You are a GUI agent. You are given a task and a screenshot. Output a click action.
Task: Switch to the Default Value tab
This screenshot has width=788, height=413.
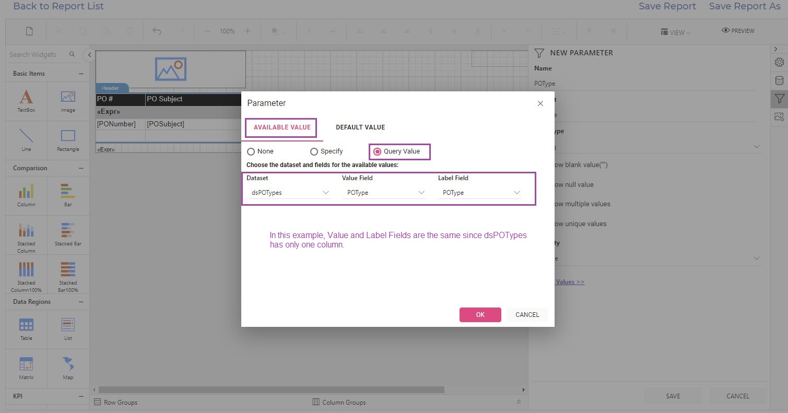click(x=360, y=127)
